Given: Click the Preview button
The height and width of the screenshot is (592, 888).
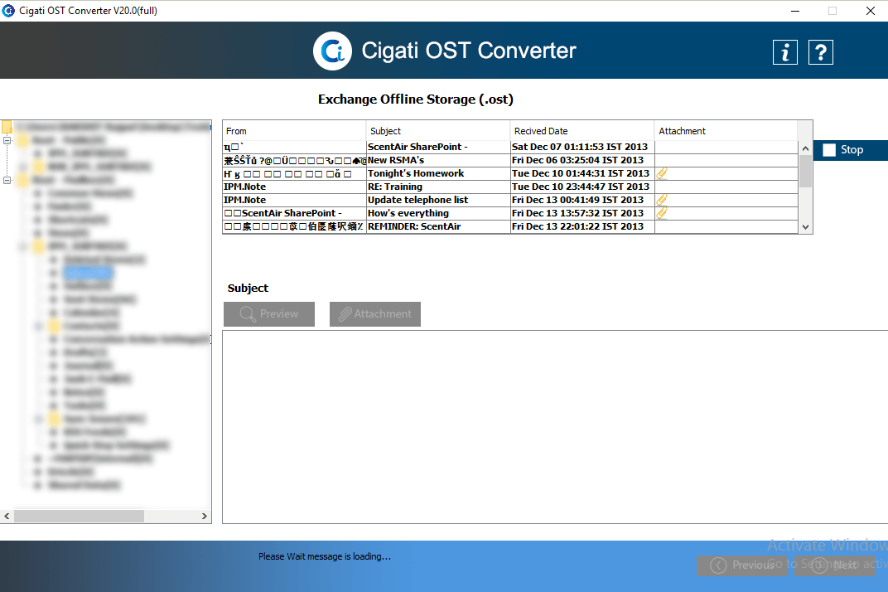Looking at the screenshot, I should tap(269, 314).
